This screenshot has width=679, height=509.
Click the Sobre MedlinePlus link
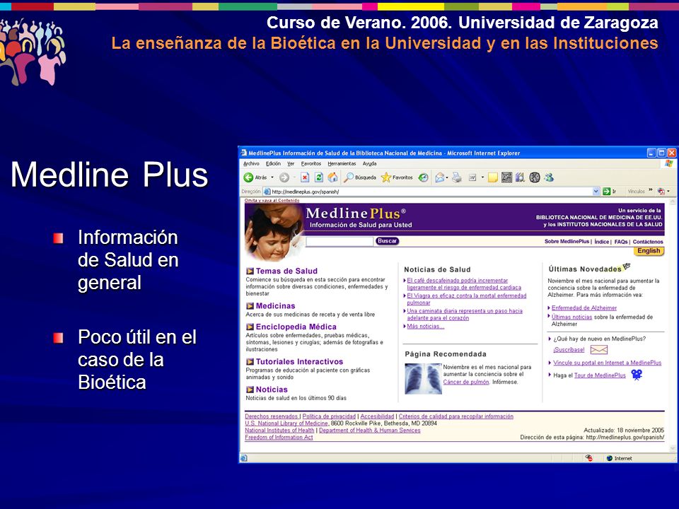click(567, 242)
